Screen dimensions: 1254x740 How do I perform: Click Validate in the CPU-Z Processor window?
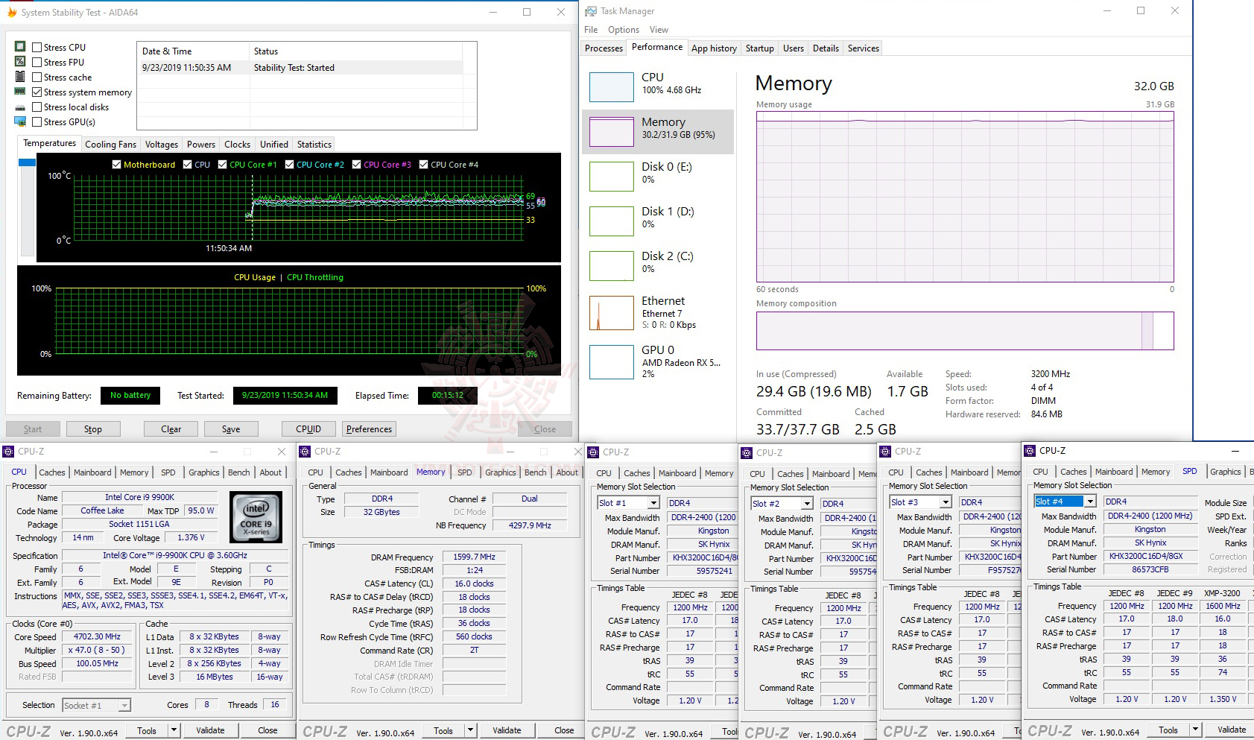(x=210, y=730)
